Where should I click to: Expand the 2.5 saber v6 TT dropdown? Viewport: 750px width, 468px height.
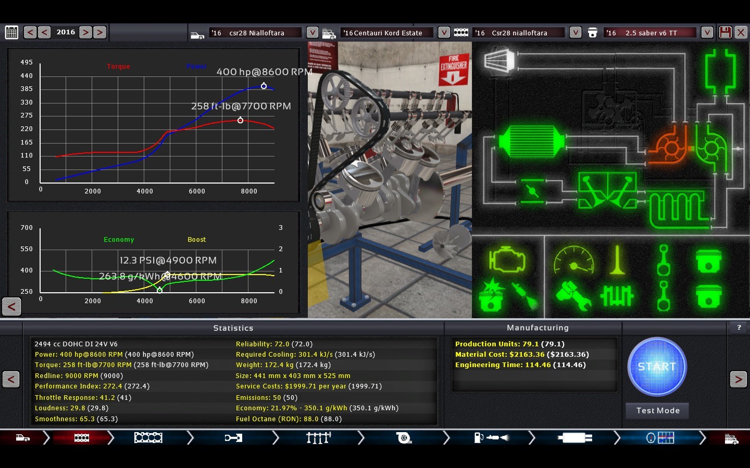(707, 32)
